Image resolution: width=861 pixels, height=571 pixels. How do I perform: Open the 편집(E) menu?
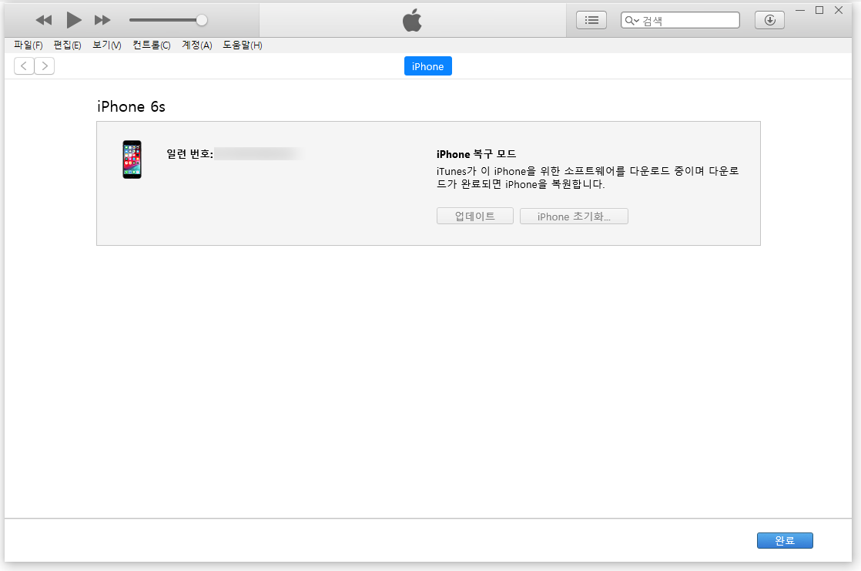(x=67, y=45)
